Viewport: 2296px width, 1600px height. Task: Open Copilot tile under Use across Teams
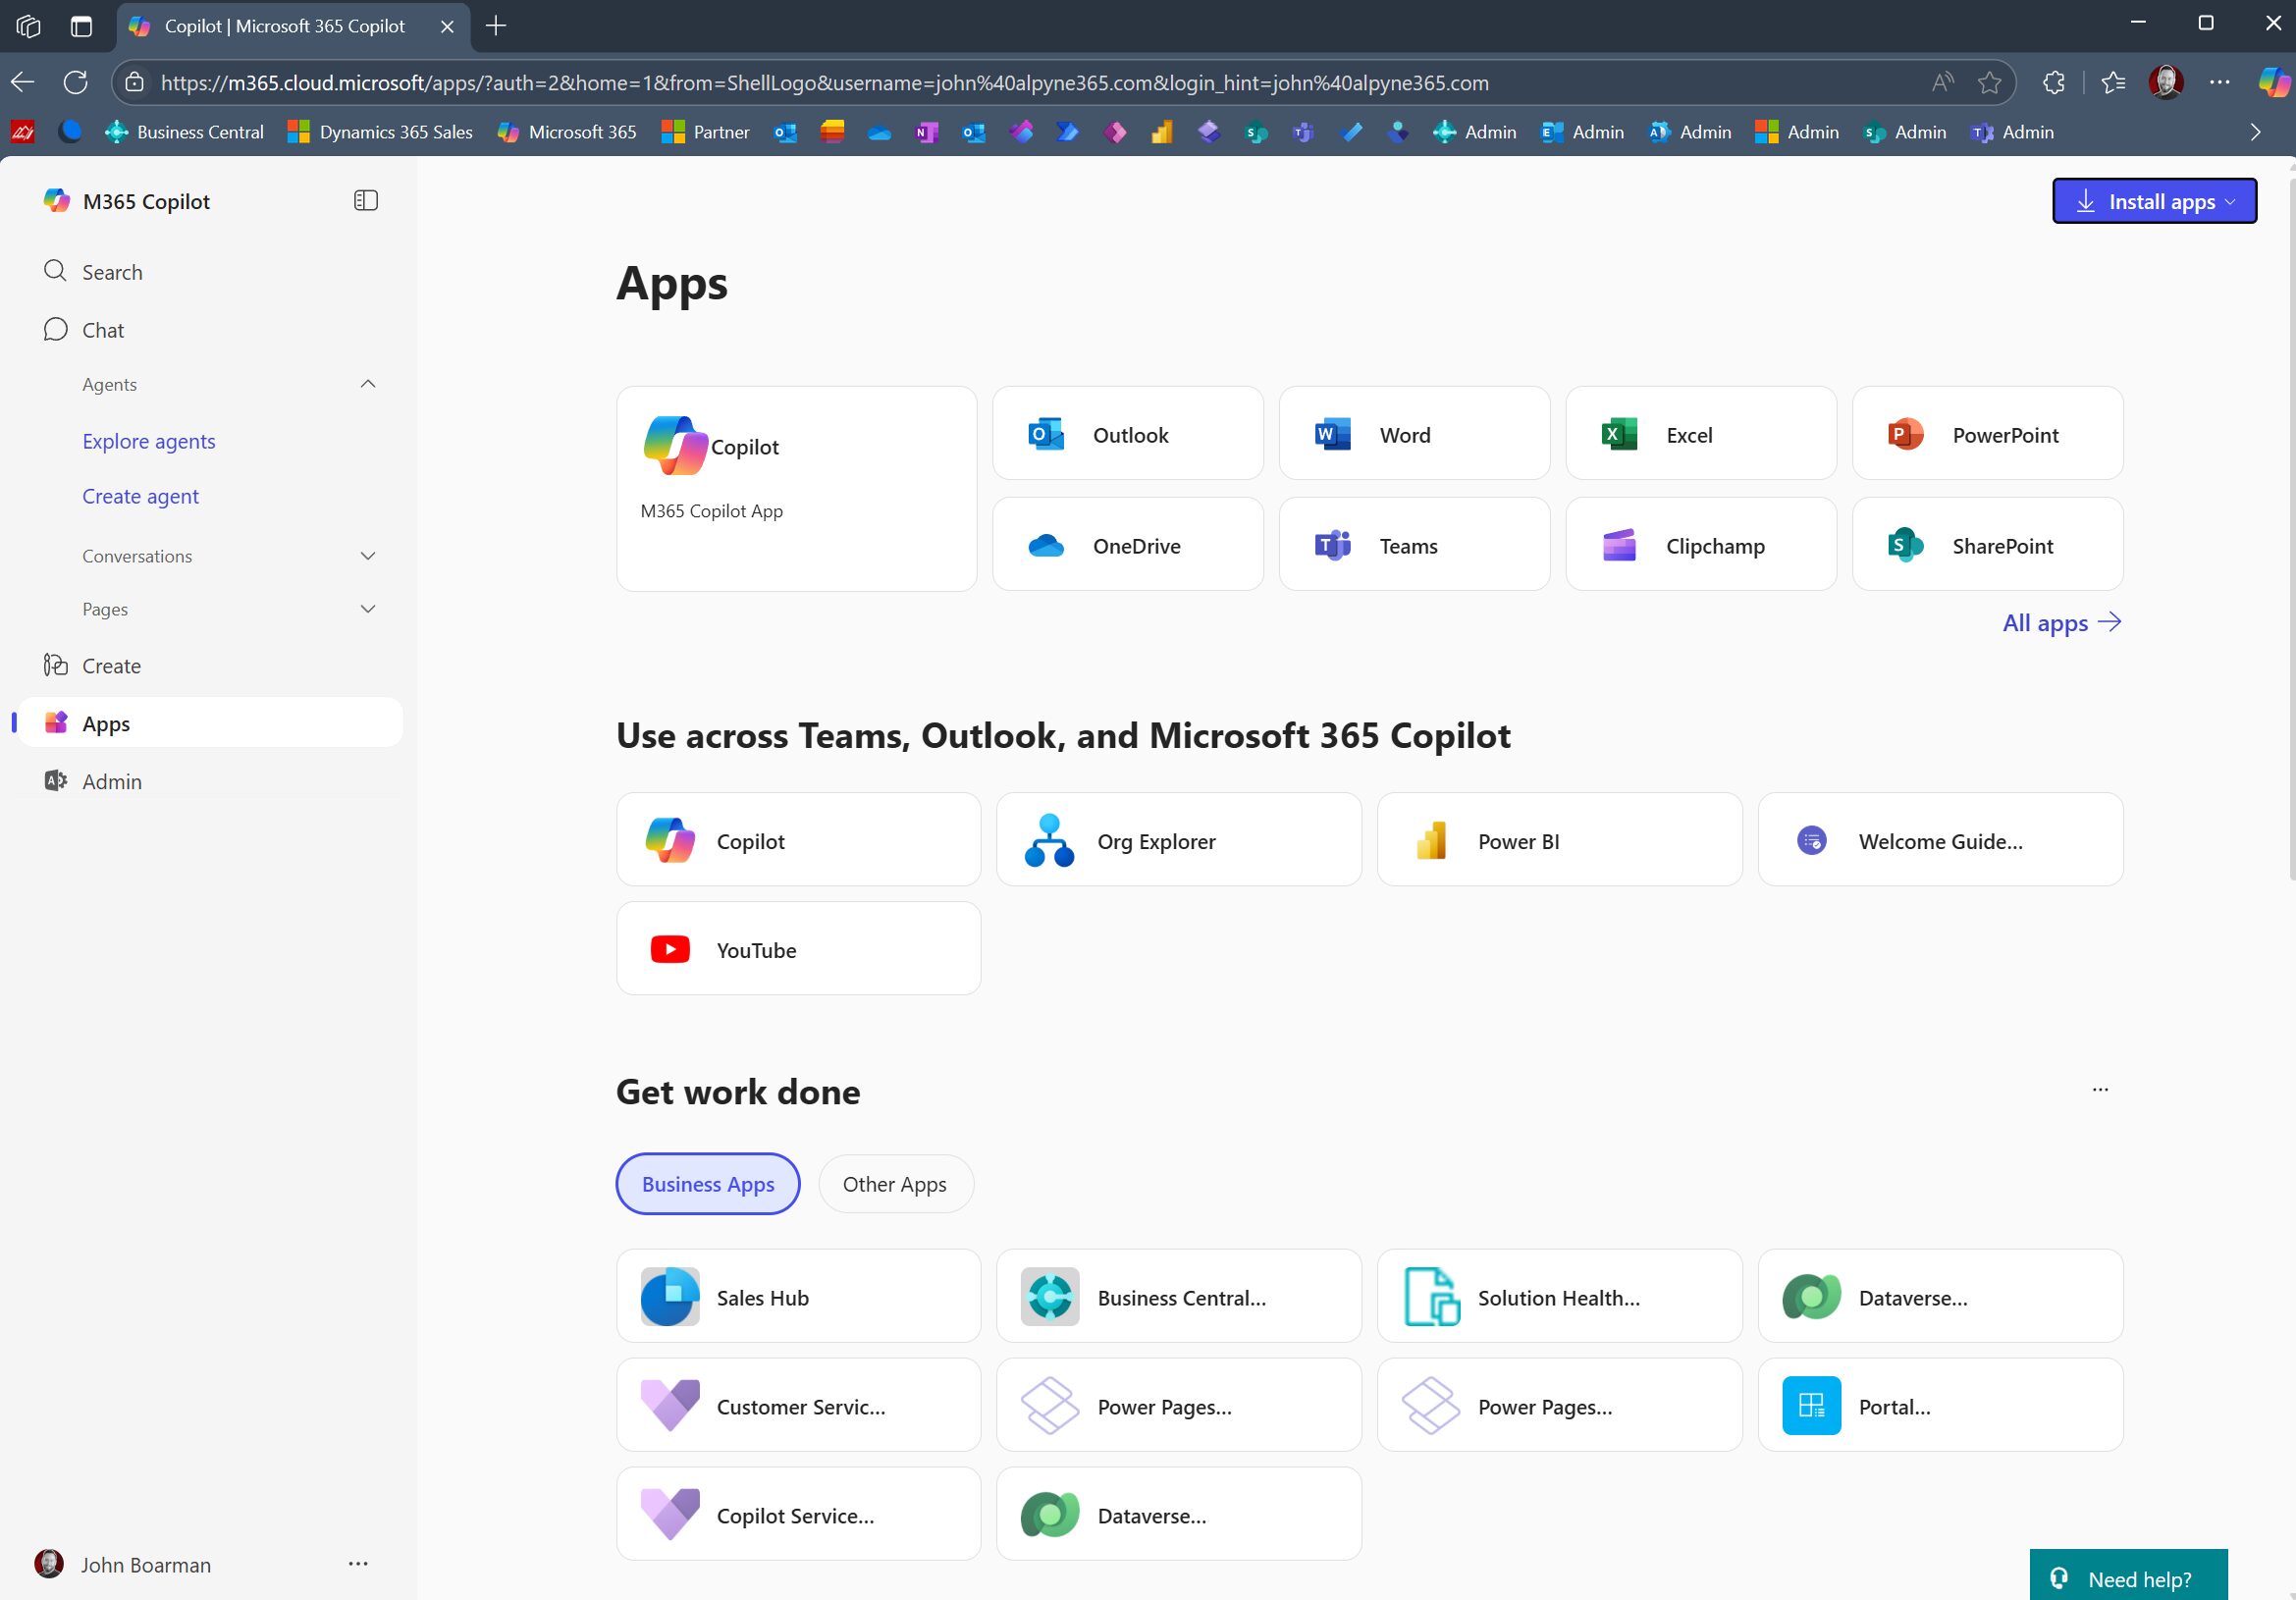click(798, 840)
